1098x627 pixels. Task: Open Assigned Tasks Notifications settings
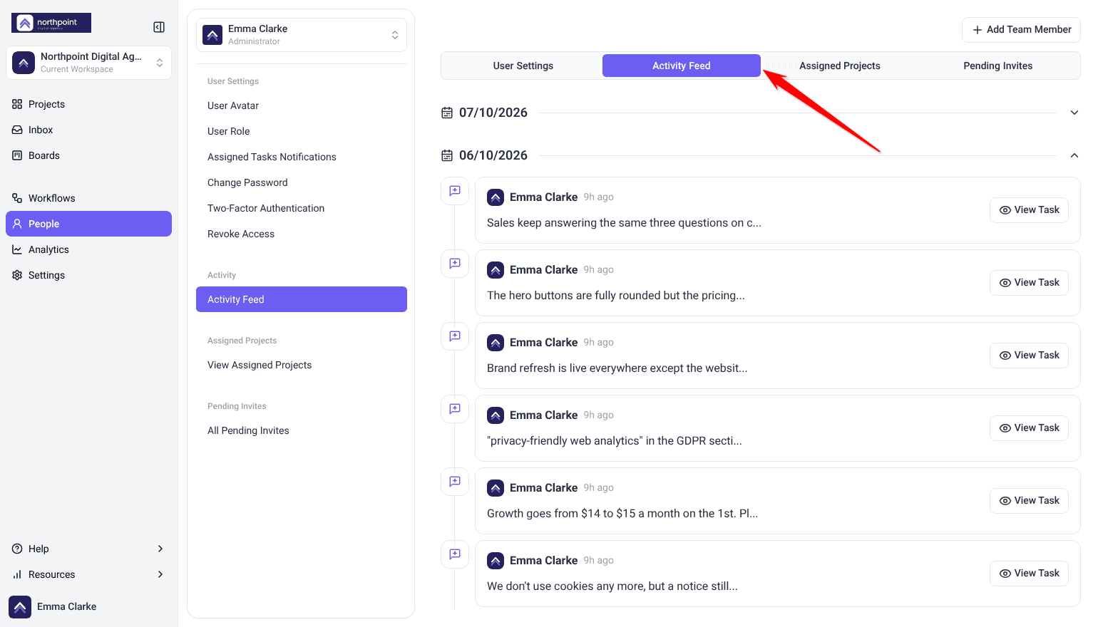coord(302,157)
